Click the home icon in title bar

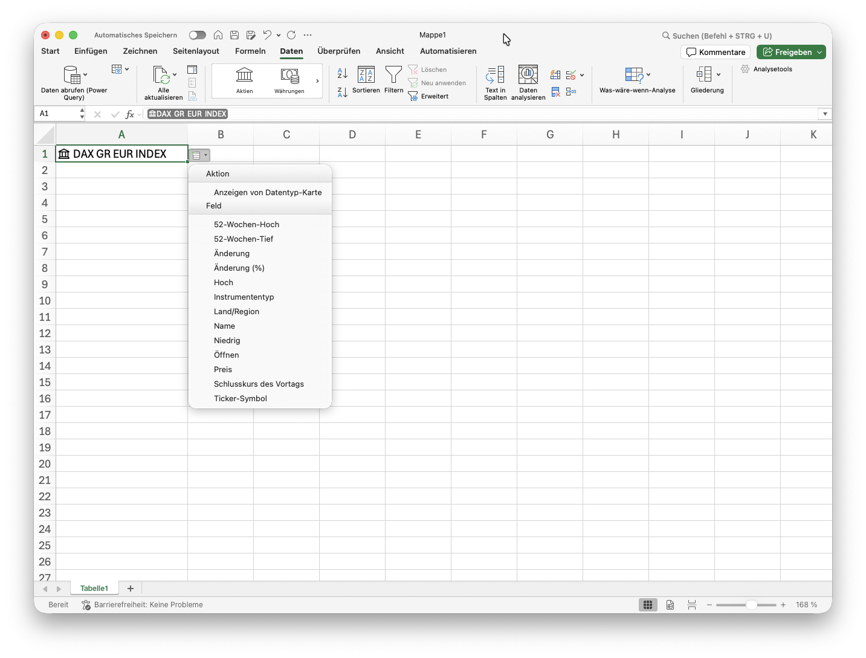tap(218, 35)
